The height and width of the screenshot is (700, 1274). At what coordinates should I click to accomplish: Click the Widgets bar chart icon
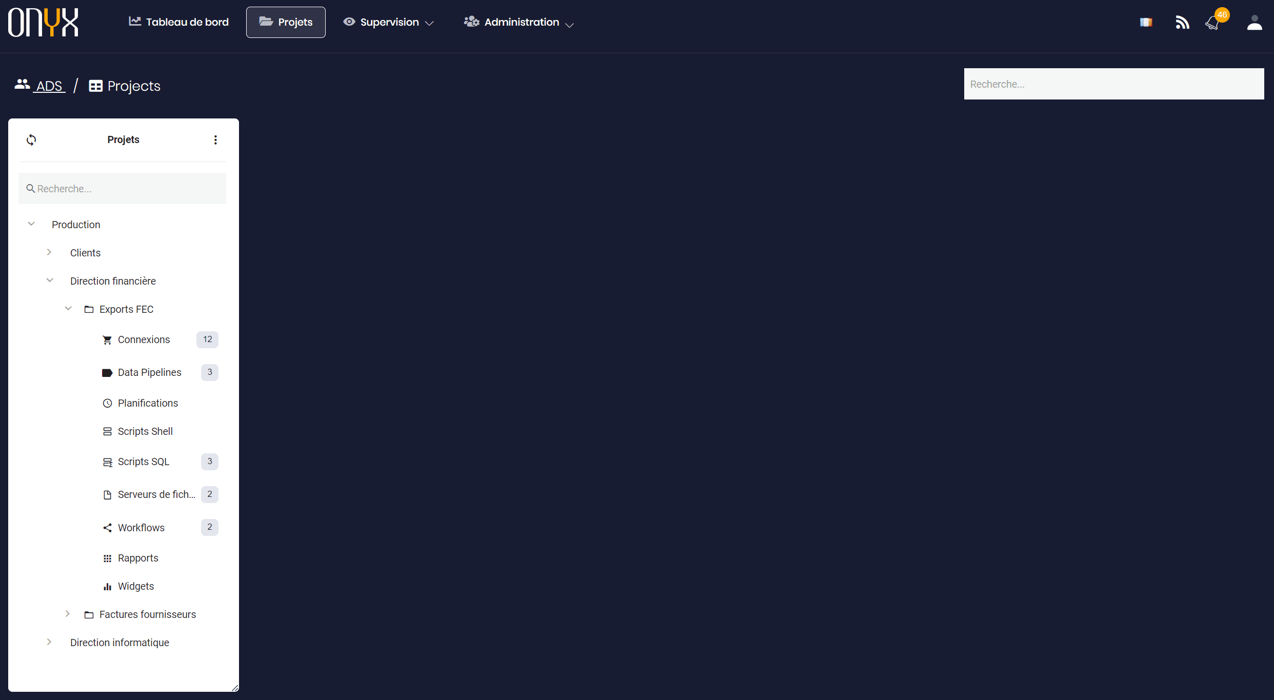[107, 587]
